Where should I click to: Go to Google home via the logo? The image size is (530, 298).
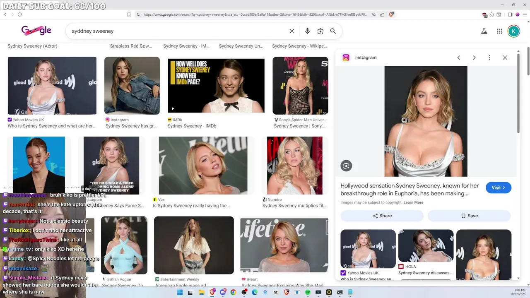click(x=36, y=31)
